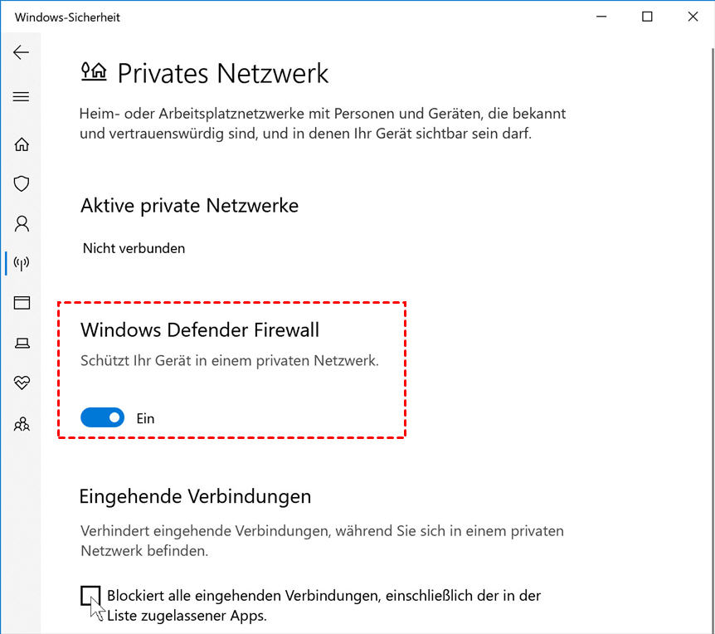Image resolution: width=715 pixels, height=634 pixels.
Task: Open Device performance & health heart icon
Action: (22, 383)
